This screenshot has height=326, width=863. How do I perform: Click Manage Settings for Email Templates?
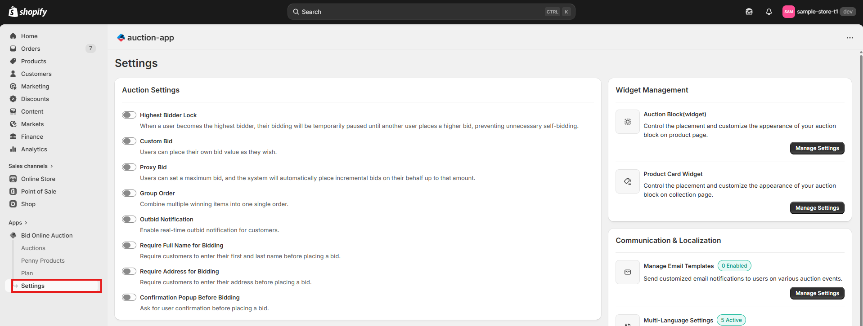(817, 293)
